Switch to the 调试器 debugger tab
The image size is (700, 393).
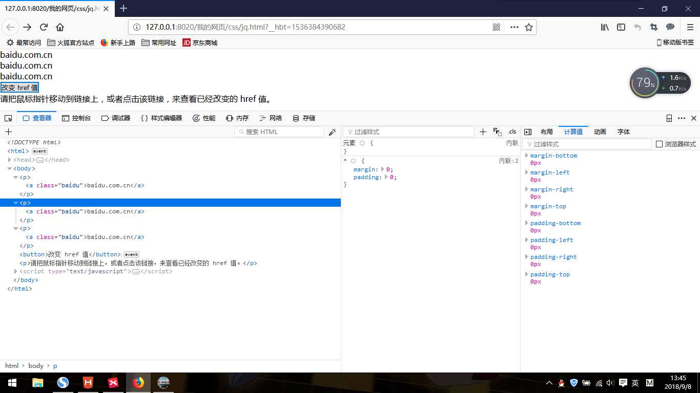[x=116, y=118]
